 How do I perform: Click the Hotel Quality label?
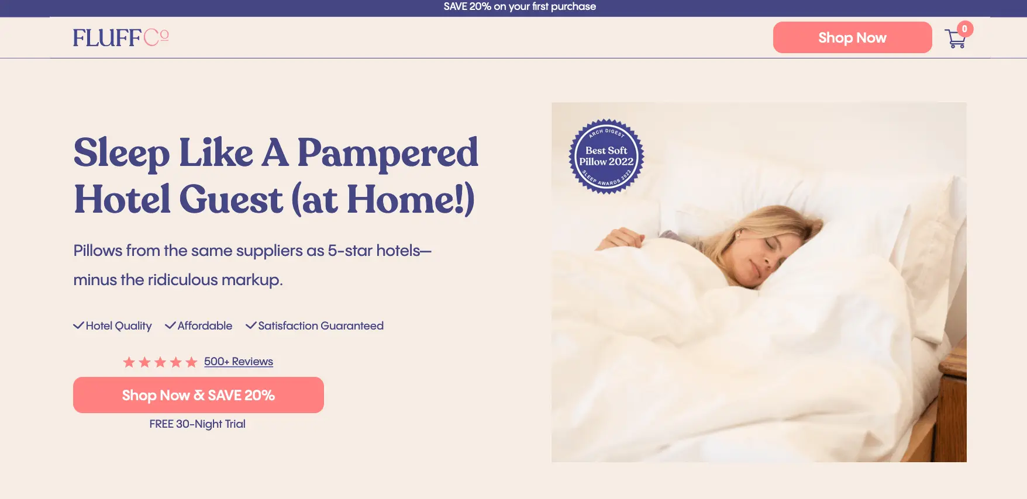pyautogui.click(x=119, y=326)
